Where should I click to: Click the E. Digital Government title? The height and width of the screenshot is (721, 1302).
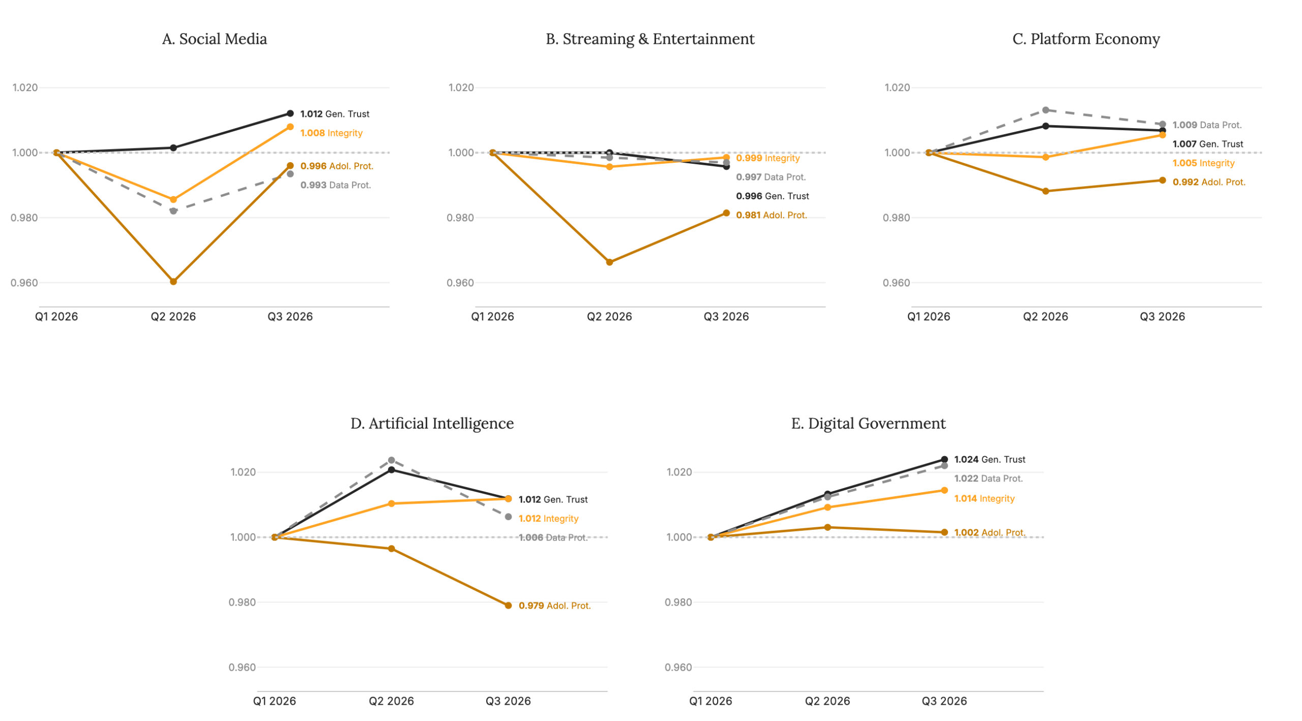pyautogui.click(x=868, y=424)
